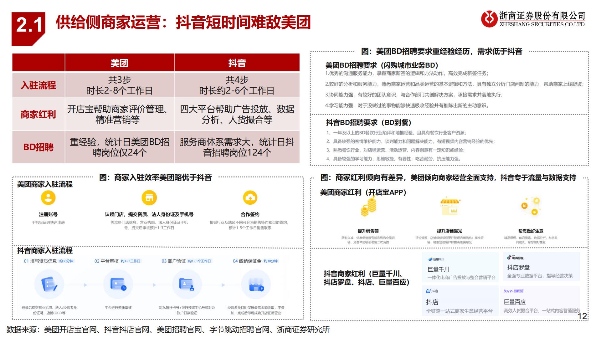Click the Buy in 巨量百应 logo
Screen dimensions: 601x338
[513, 291]
